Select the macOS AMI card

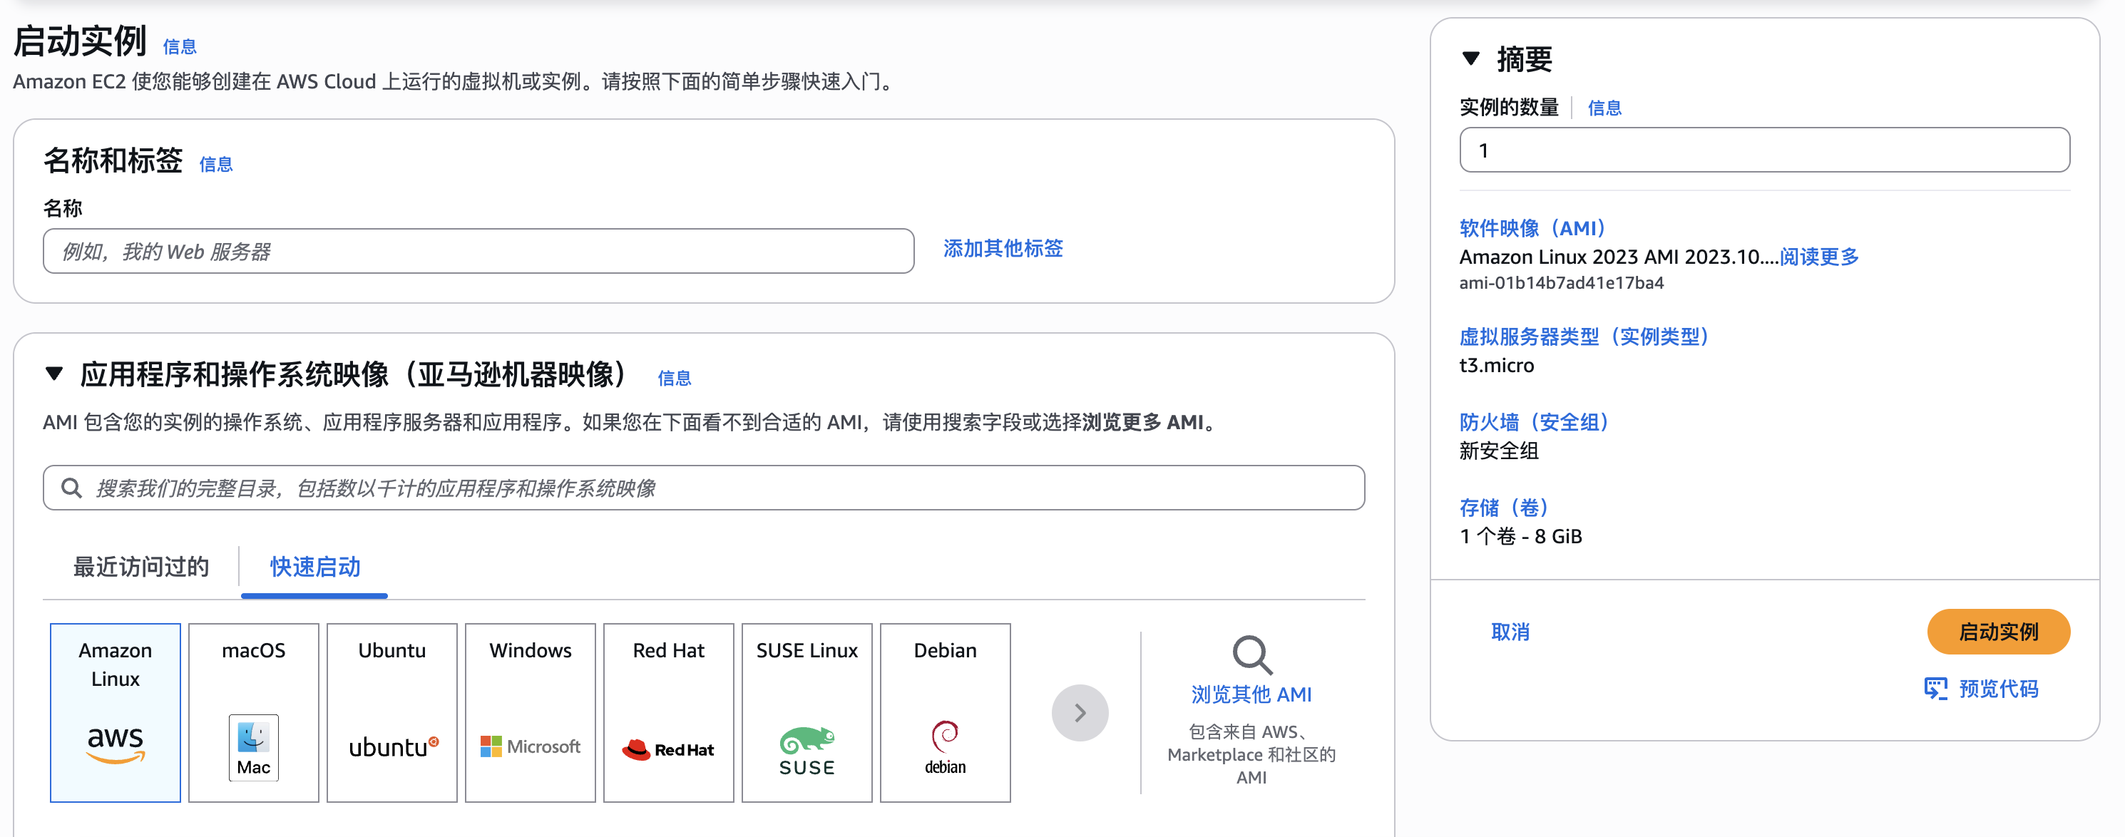click(x=253, y=712)
